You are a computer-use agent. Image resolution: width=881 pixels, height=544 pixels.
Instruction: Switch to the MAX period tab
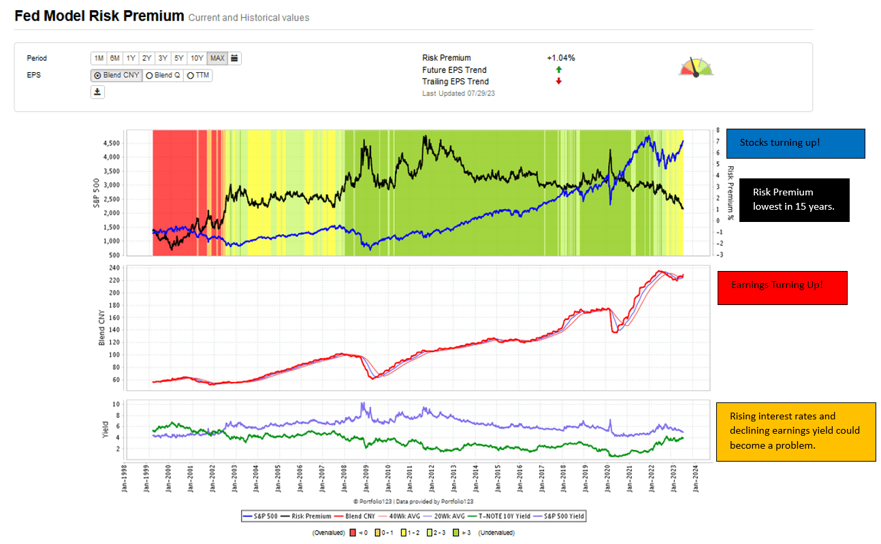click(x=217, y=58)
